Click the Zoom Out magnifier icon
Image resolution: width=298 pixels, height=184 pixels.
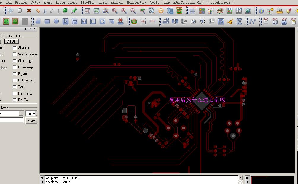point(133,11)
